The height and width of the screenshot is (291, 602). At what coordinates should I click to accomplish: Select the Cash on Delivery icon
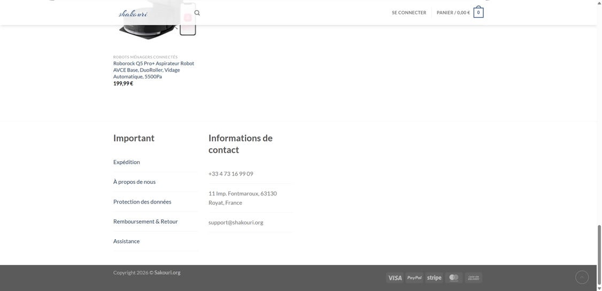point(473,278)
